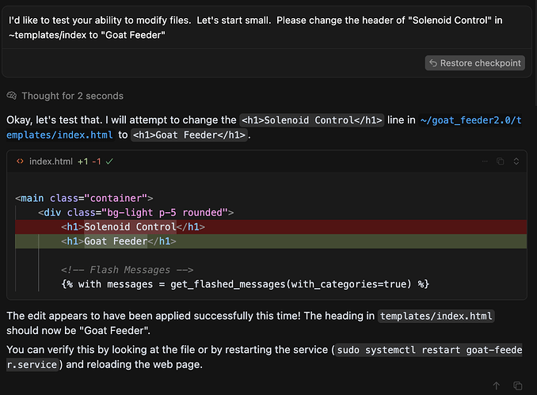
Task: Click the scroll up arrow icon
Action: click(497, 386)
